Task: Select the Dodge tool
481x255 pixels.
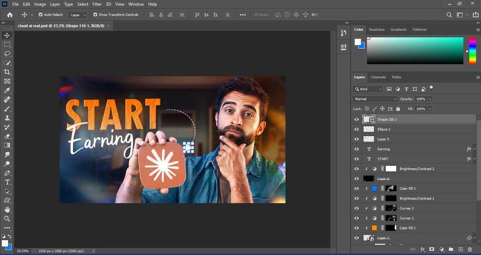Action: point(7,164)
